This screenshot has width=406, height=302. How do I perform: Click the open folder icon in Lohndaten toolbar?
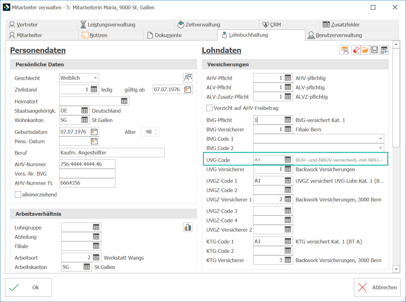point(365,50)
